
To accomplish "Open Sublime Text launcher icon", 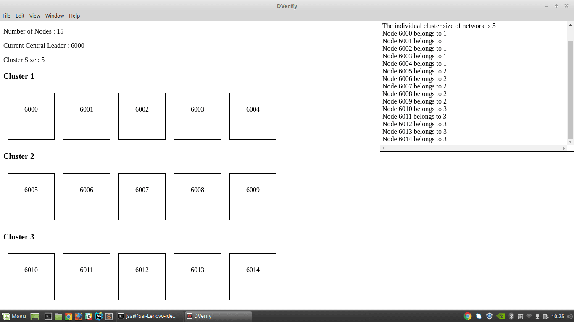I will [x=109, y=317].
